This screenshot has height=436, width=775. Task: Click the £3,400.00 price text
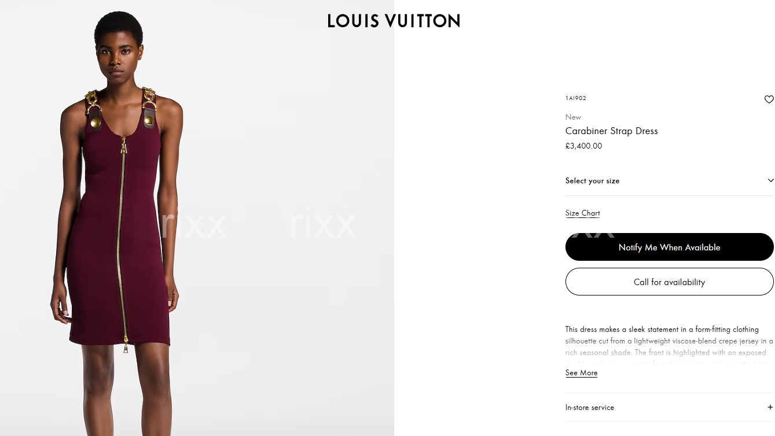click(583, 146)
